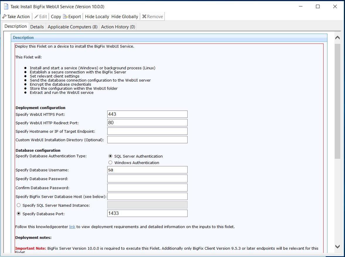Select the Specify Database Port option
The image size is (345, 257).
pos(19,213)
